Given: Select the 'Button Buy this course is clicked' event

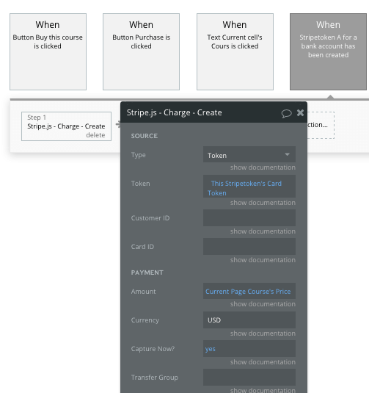Looking at the screenshot, I should coord(48,52).
